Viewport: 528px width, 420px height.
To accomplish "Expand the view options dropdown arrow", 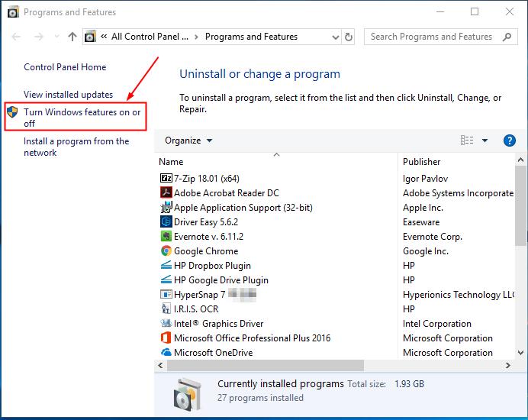I will click(x=485, y=141).
